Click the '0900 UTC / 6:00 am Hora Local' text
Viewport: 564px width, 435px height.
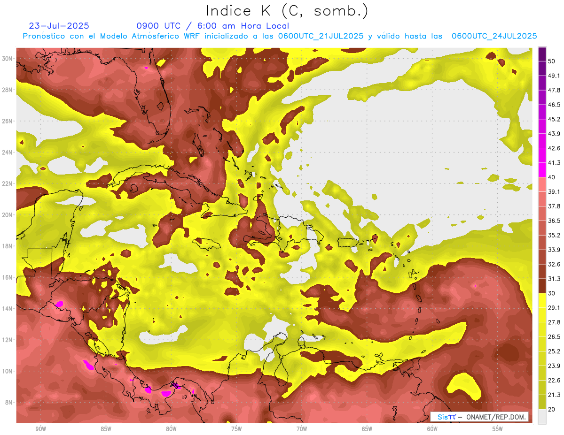coord(212,26)
